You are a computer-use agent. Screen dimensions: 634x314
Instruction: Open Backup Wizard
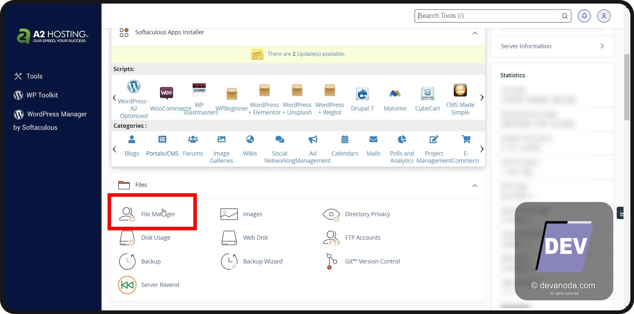(251, 262)
